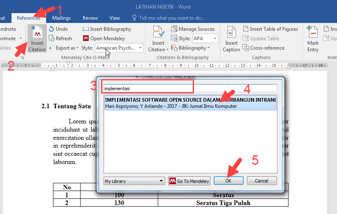Click Insert Bibliography in Mendeley group
Viewport: 337px width, 214px height.
107,29
